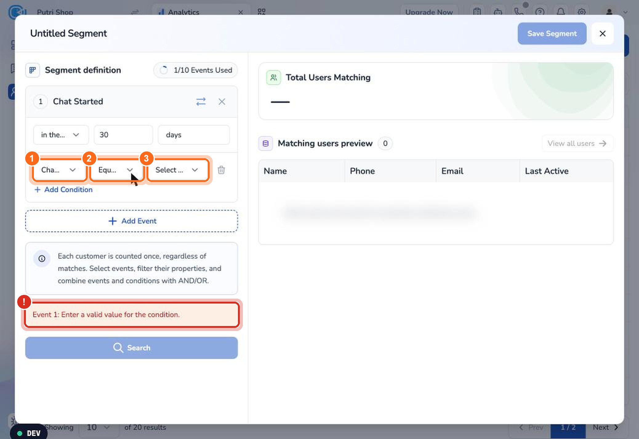Viewport: 639px width, 439px height.
Task: Close the Untitled Segment dialog
Action: (603, 34)
